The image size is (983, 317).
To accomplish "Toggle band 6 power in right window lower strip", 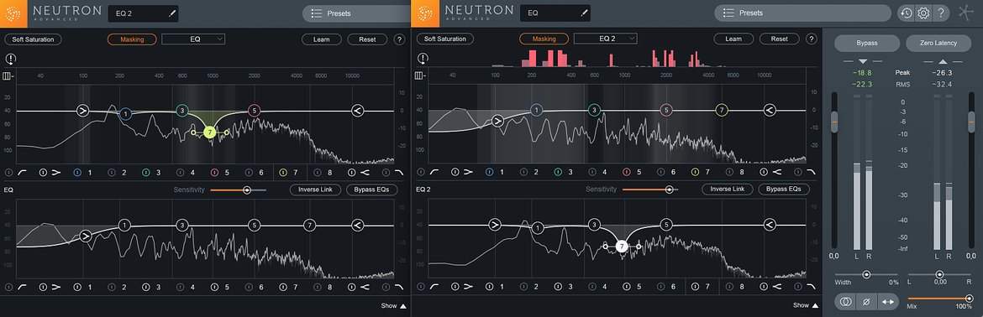I will pos(660,287).
